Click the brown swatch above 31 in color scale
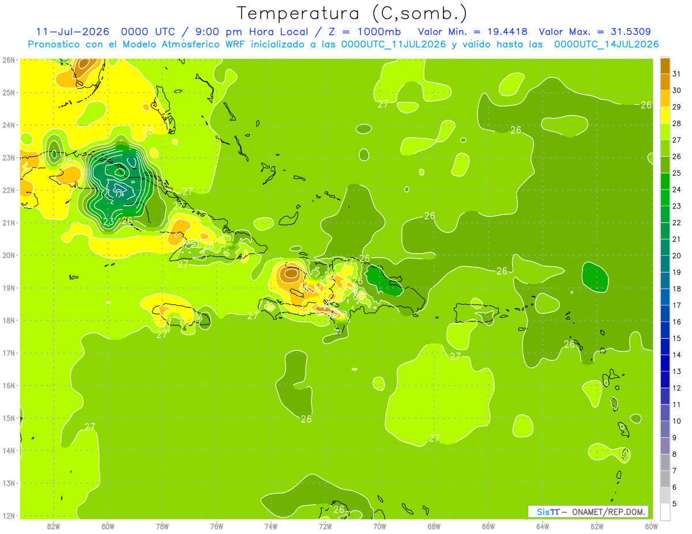The width and height of the screenshot is (692, 534). (665, 65)
